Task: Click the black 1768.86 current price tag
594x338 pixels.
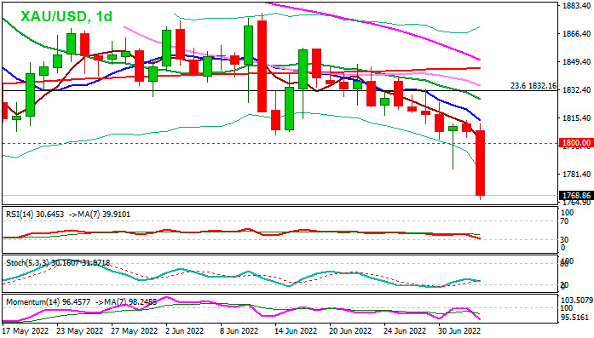Action: [576, 196]
